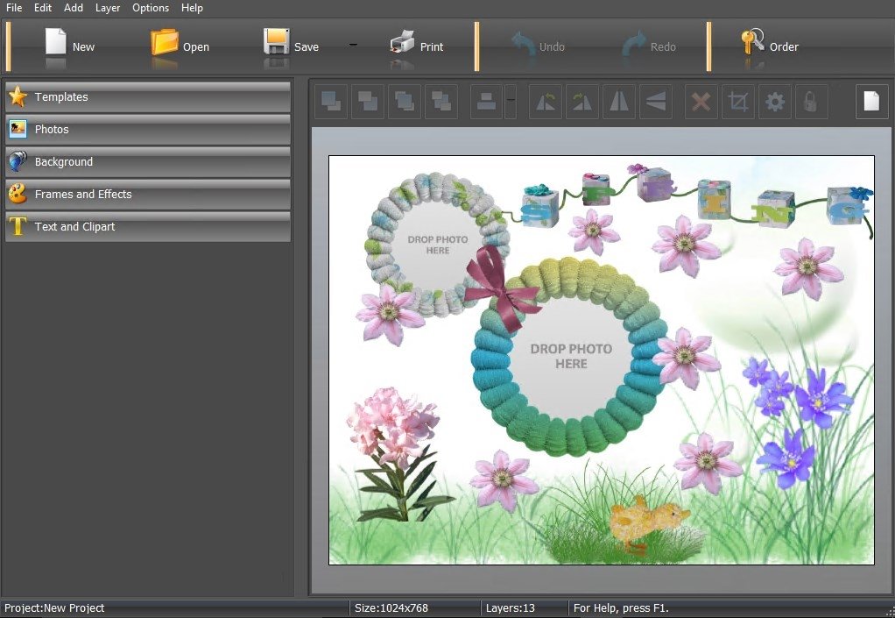Open the Save options dropdown arrow

point(353,45)
